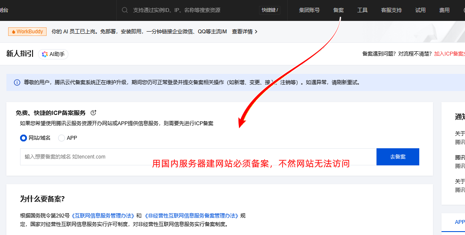This screenshot has width=465, height=235.
Task: Open the 费用 menu item
Action: coord(444,10)
